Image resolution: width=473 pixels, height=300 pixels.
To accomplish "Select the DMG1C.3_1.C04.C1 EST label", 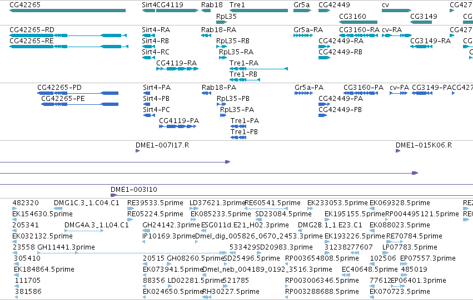I will [87, 203].
